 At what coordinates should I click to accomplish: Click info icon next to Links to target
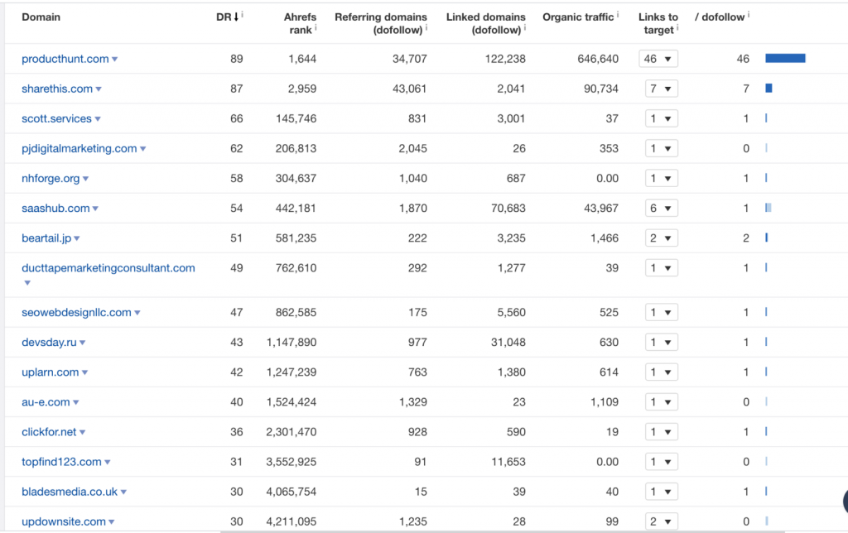(677, 27)
